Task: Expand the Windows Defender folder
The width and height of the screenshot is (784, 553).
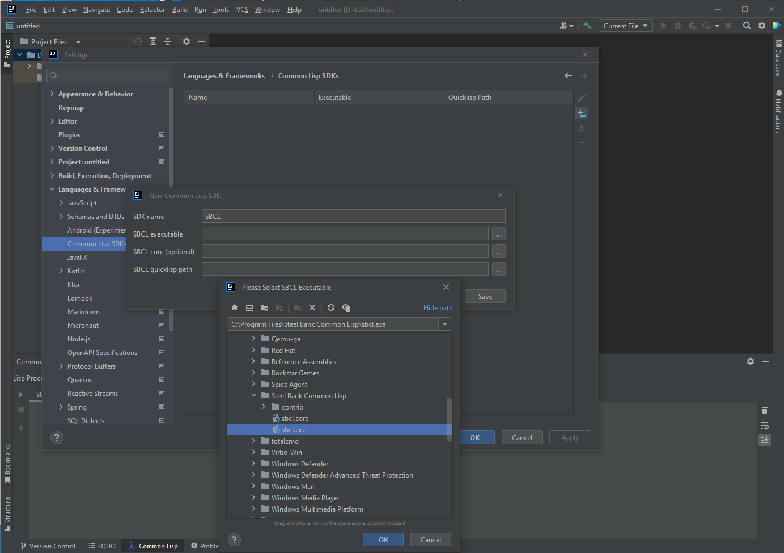Action: [x=254, y=464]
